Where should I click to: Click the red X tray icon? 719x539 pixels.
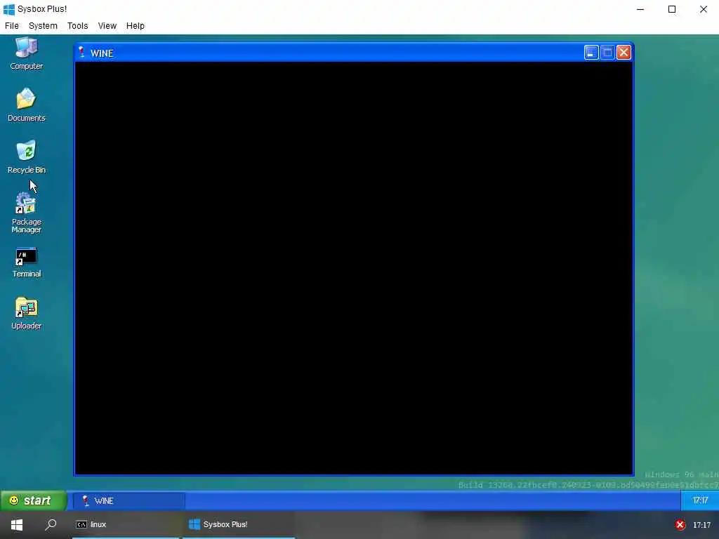tap(680, 525)
